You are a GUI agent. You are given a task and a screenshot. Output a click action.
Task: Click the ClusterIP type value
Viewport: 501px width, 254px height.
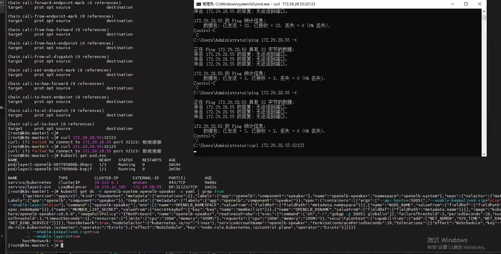69,183
